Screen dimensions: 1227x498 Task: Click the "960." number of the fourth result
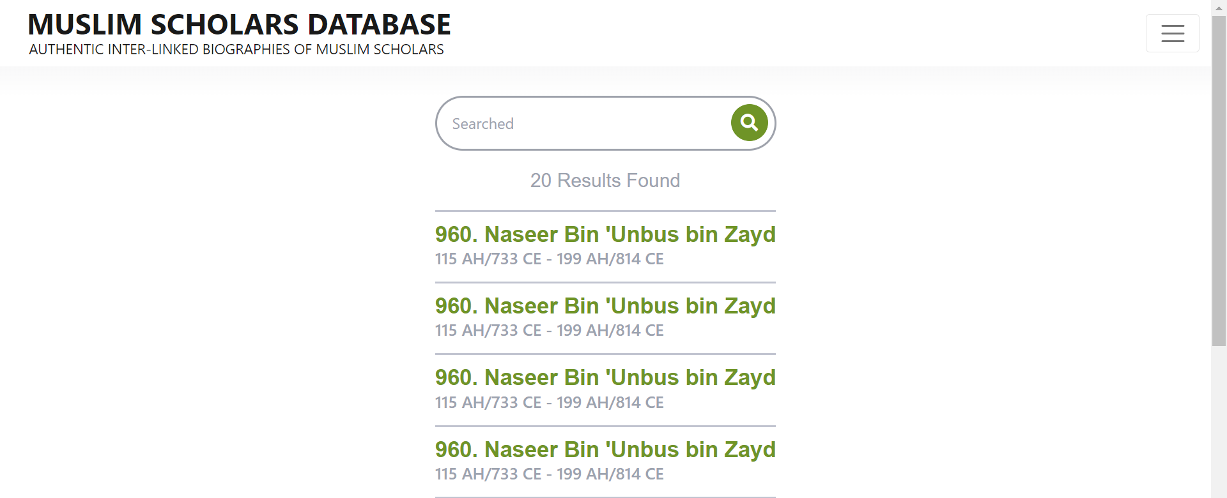[x=457, y=449]
